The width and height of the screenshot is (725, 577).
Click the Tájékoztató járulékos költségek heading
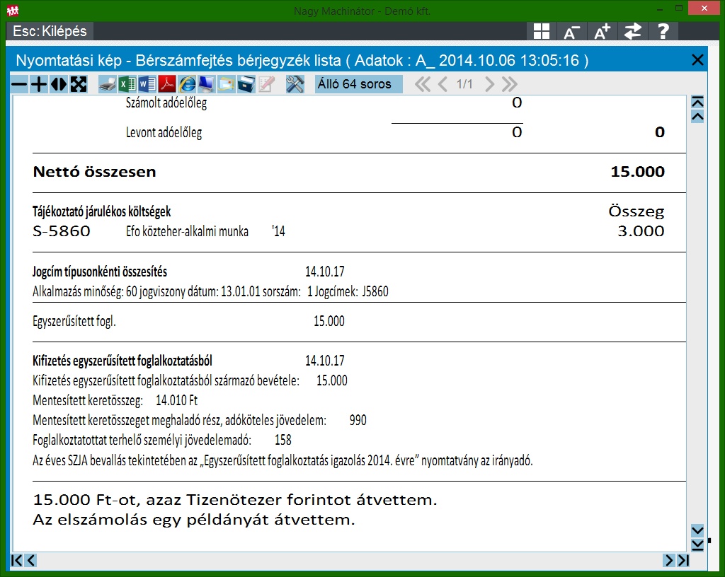tap(102, 211)
